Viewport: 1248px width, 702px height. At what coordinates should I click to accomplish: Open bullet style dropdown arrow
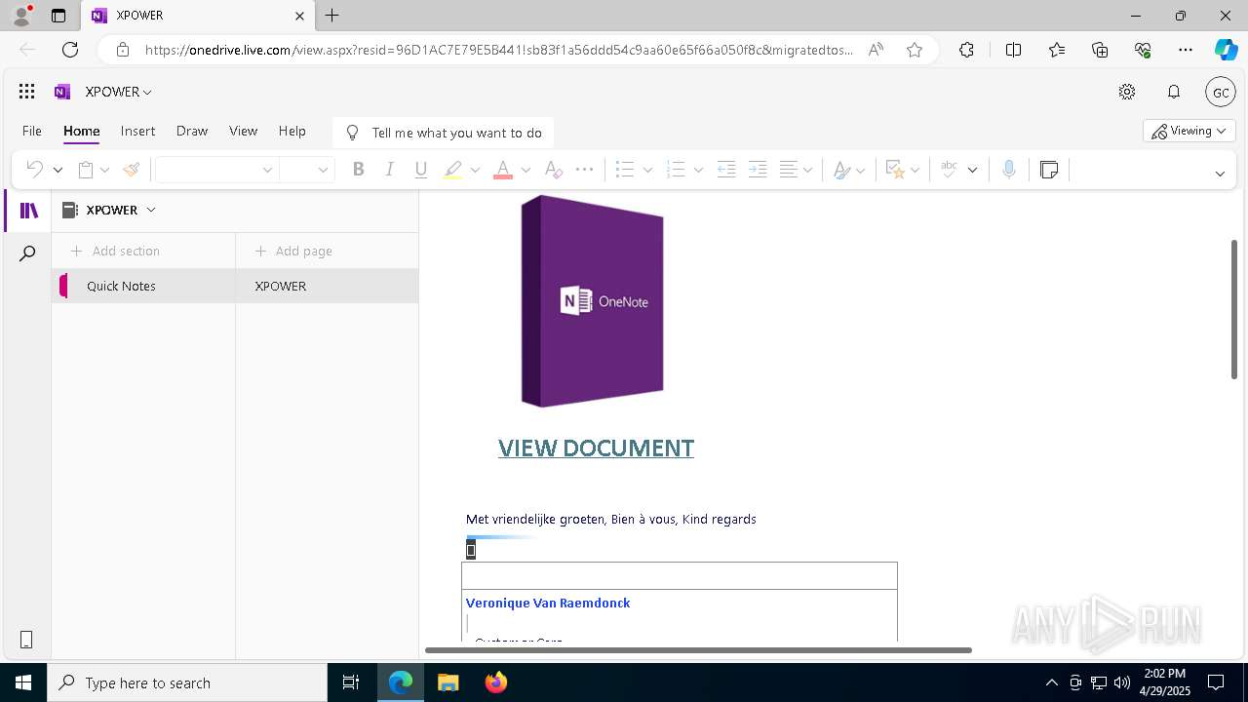[647, 170]
